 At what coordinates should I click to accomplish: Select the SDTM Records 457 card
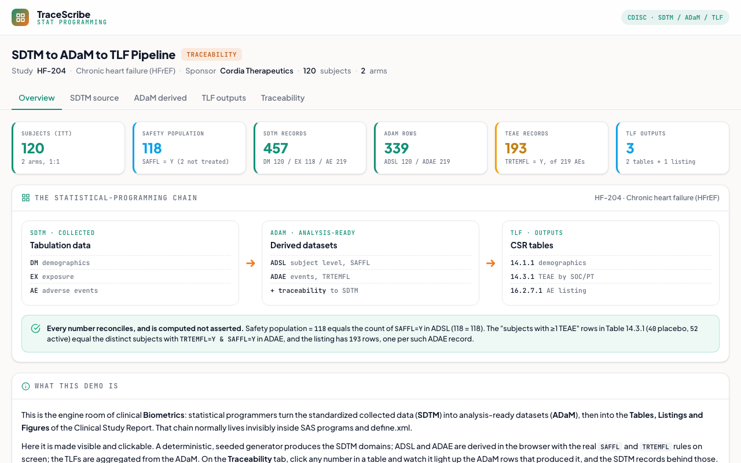coord(310,148)
